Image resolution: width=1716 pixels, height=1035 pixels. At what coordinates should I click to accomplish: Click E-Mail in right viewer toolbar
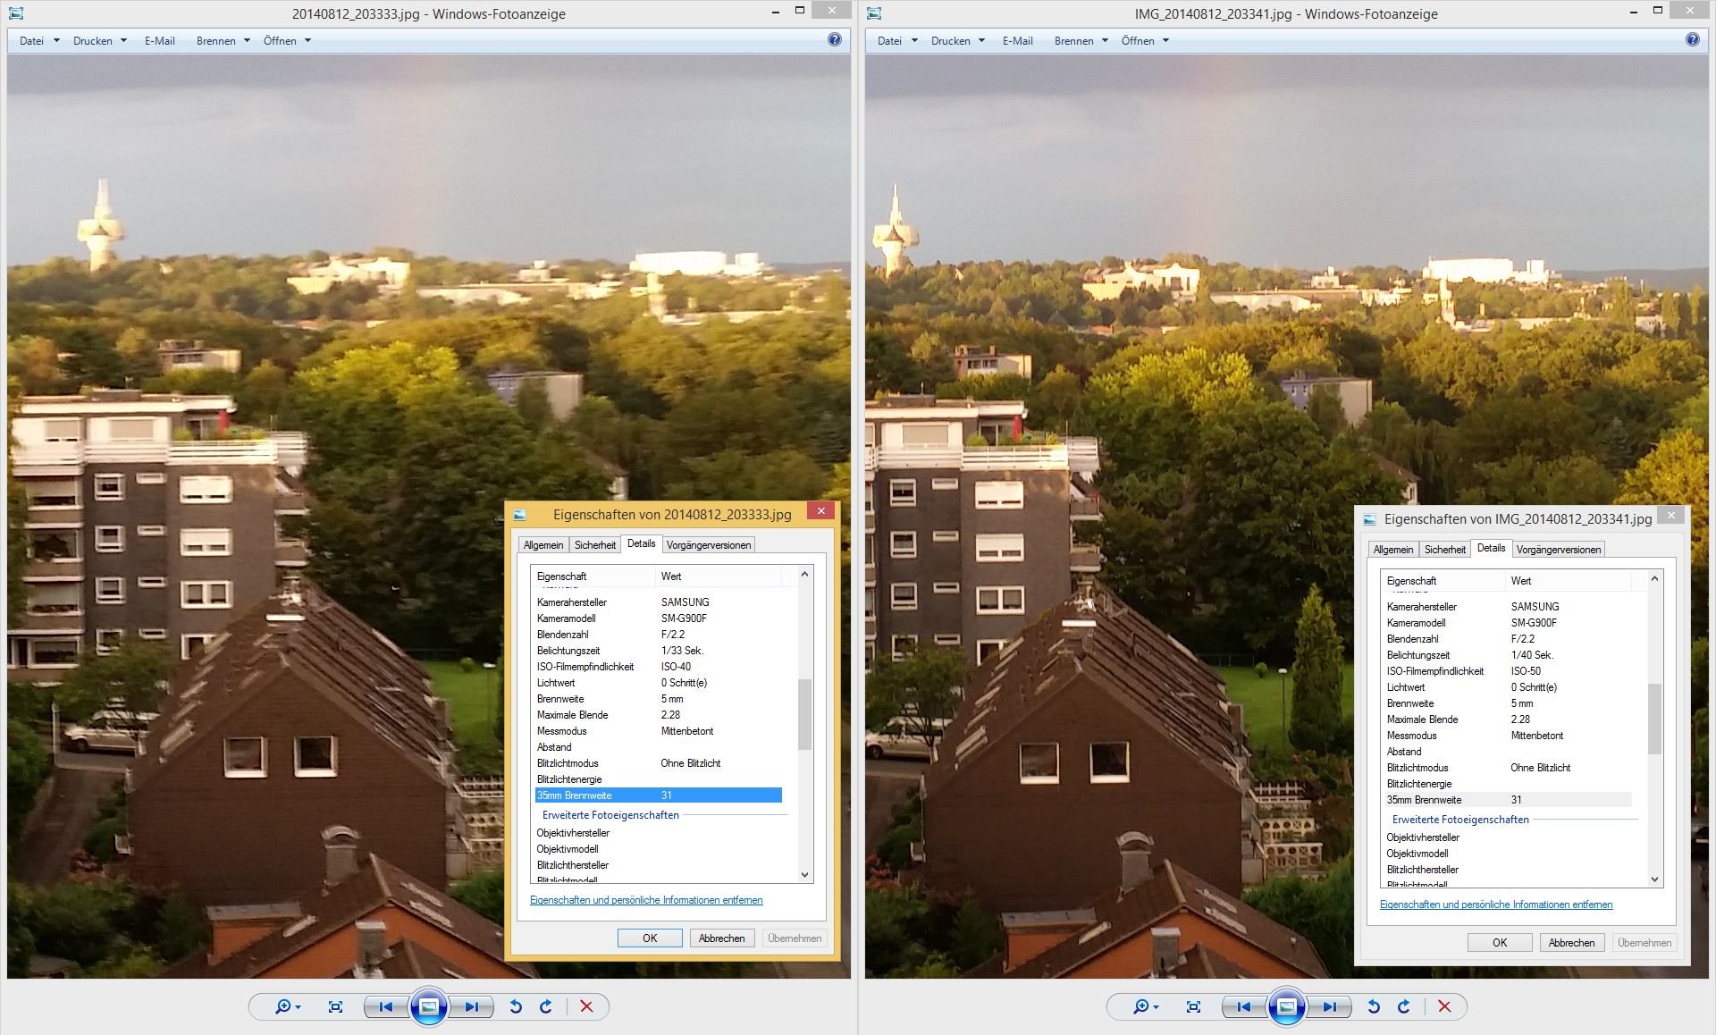tap(1018, 40)
